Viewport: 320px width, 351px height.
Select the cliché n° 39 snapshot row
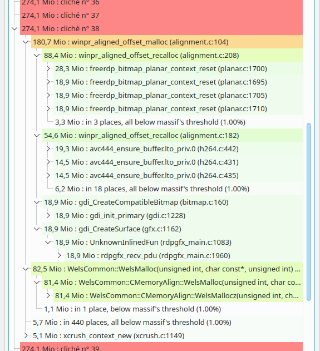[x=161, y=347]
